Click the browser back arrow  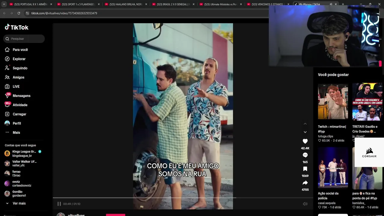click(4, 13)
